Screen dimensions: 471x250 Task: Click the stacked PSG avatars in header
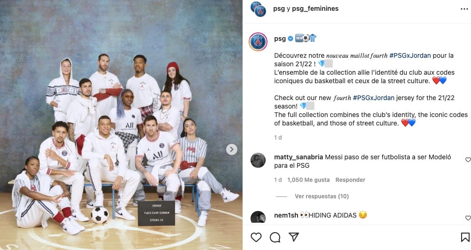259,9
